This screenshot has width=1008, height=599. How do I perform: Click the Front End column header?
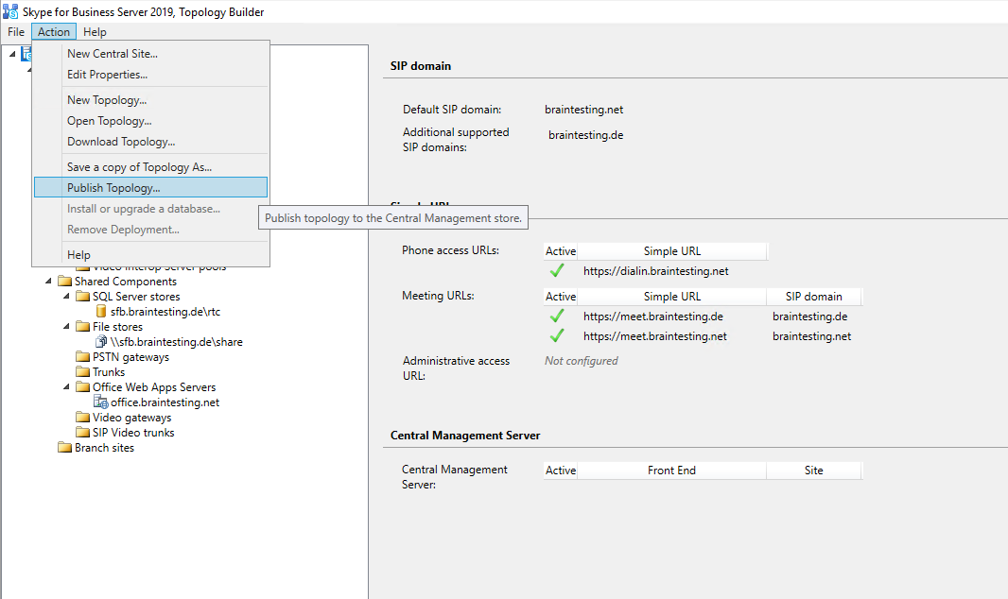pos(671,471)
